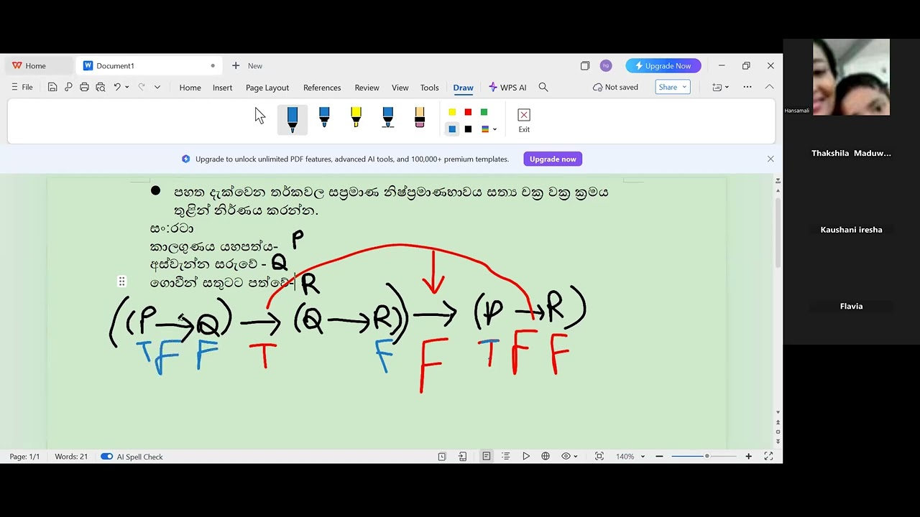Screen dimensions: 920x517
Task: Switch to Outline view
Action: coord(506,457)
